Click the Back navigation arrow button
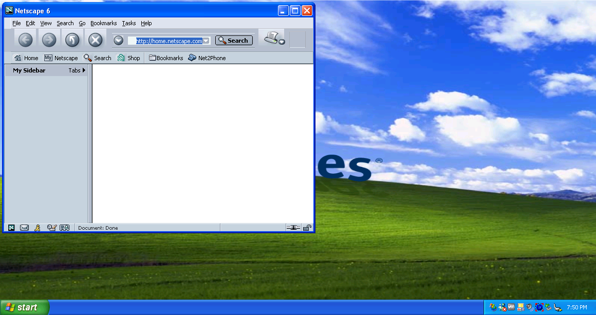The height and width of the screenshot is (315, 596). tap(25, 40)
